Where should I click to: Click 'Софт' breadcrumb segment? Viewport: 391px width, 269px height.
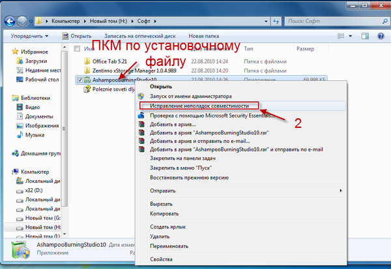tap(143, 22)
